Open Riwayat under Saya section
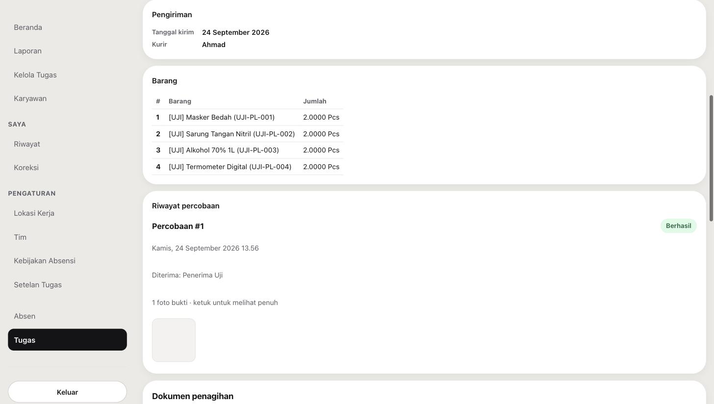Image resolution: width=714 pixels, height=404 pixels. (x=67, y=144)
